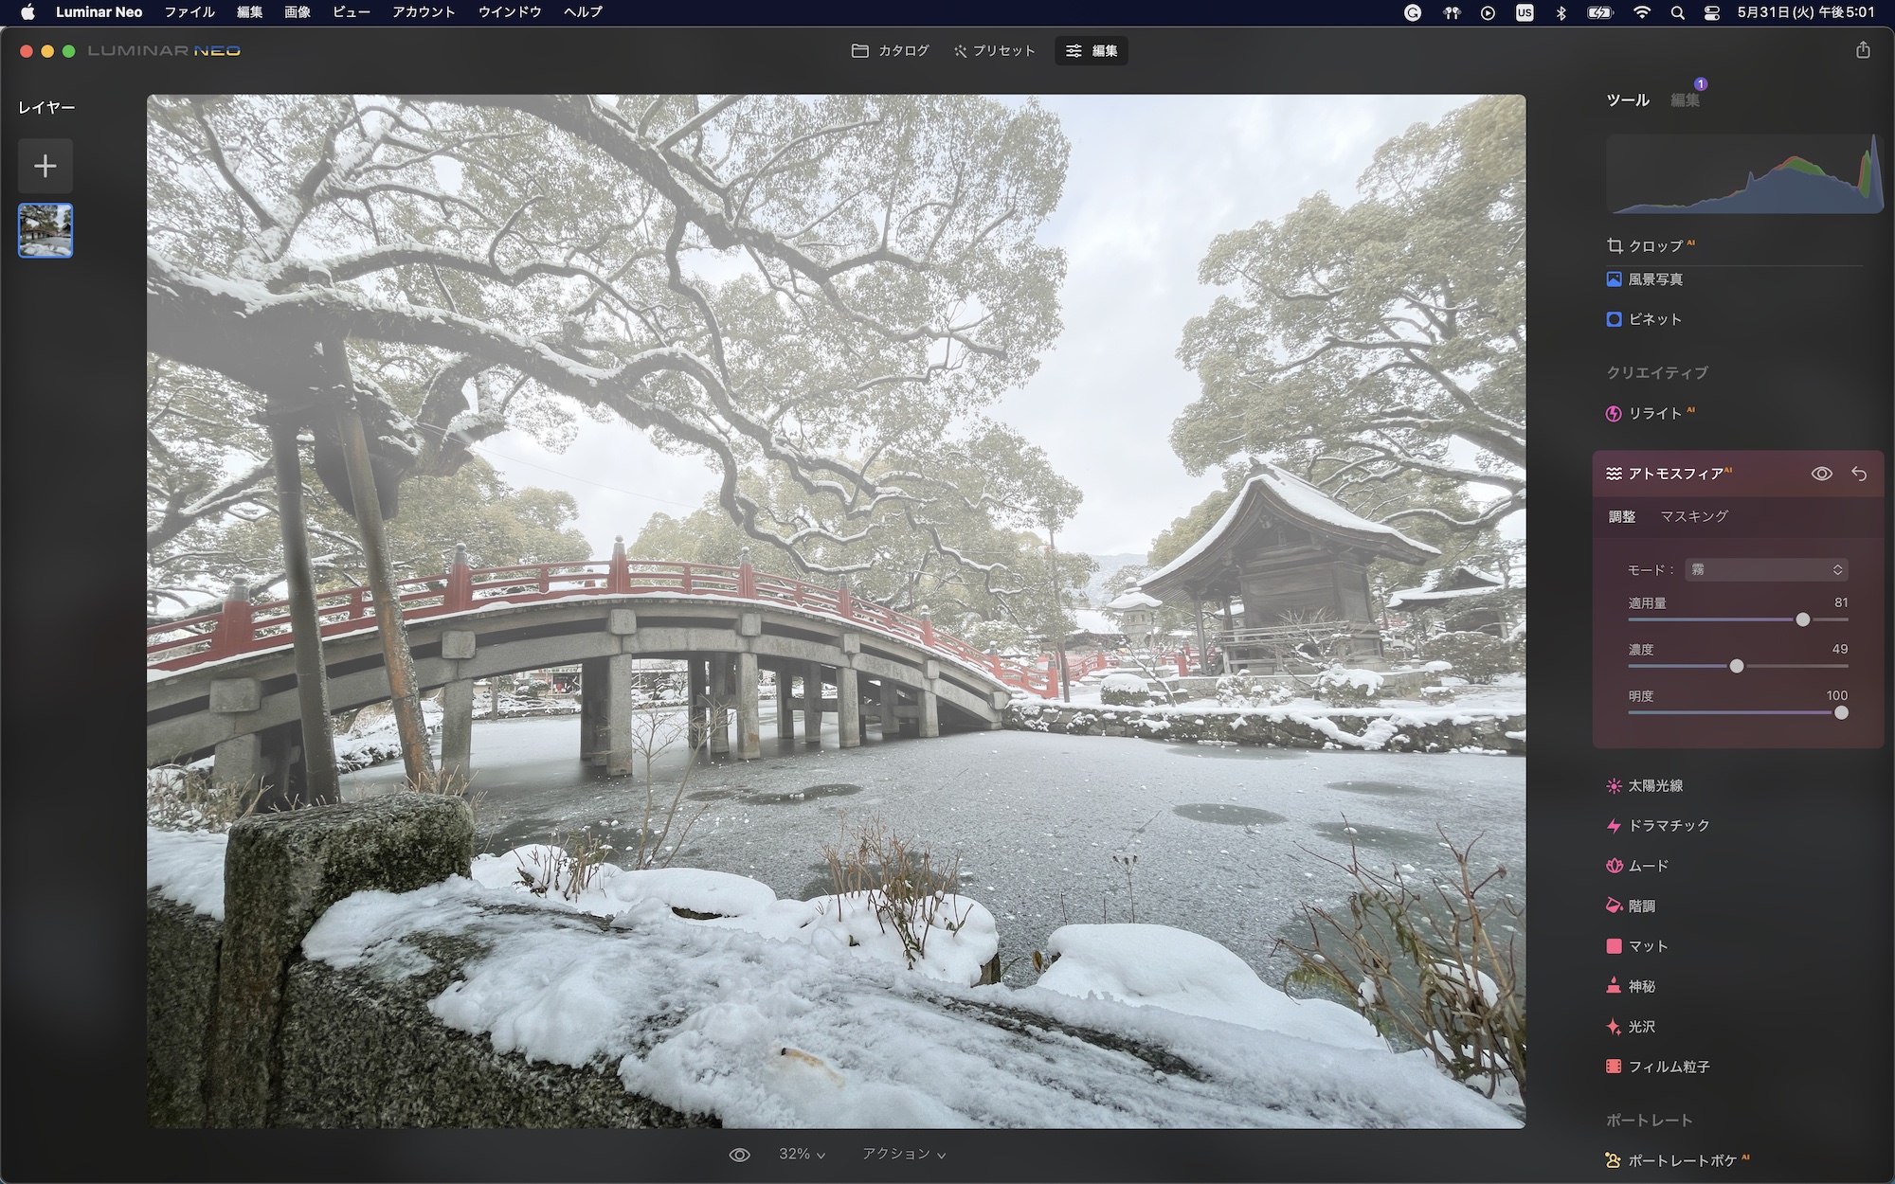This screenshot has width=1895, height=1184.
Task: Open the macOS Control Center toggle icon
Action: pyautogui.click(x=1711, y=12)
